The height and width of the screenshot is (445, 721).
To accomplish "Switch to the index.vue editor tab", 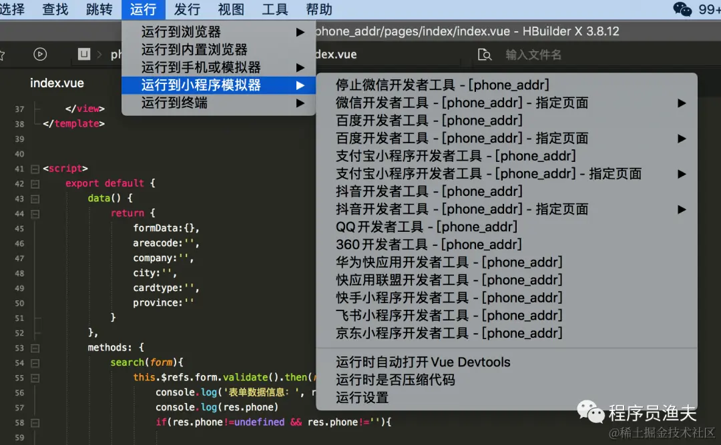I will [x=57, y=83].
